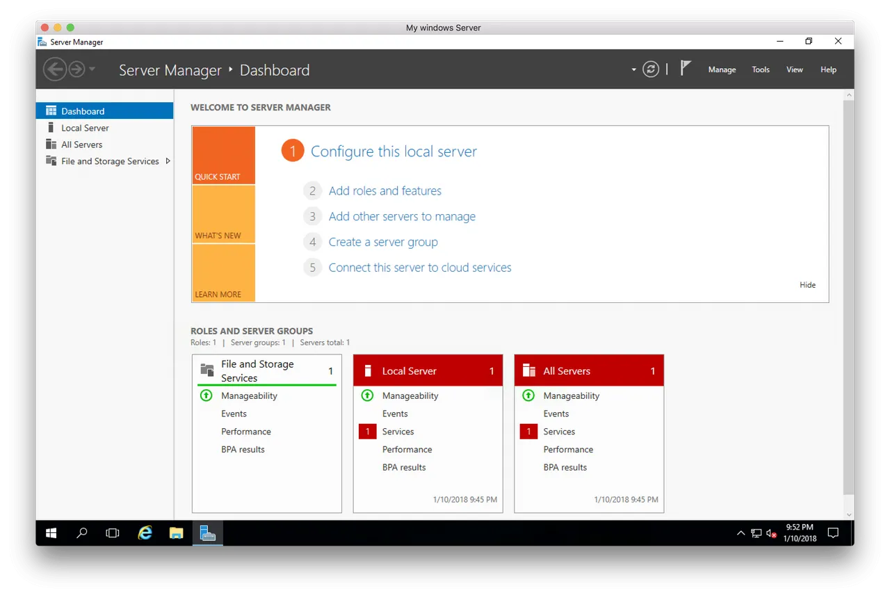Click Services in Local Server tile
The height and width of the screenshot is (597, 890).
[398, 432]
